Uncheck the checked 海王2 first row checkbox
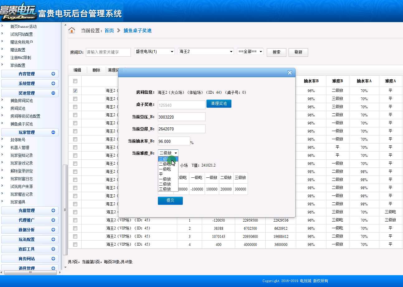Viewport: 403px width, 287px height. (75, 91)
